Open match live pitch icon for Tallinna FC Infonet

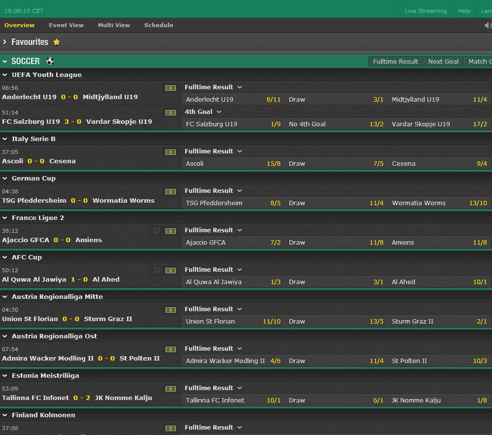point(171,389)
